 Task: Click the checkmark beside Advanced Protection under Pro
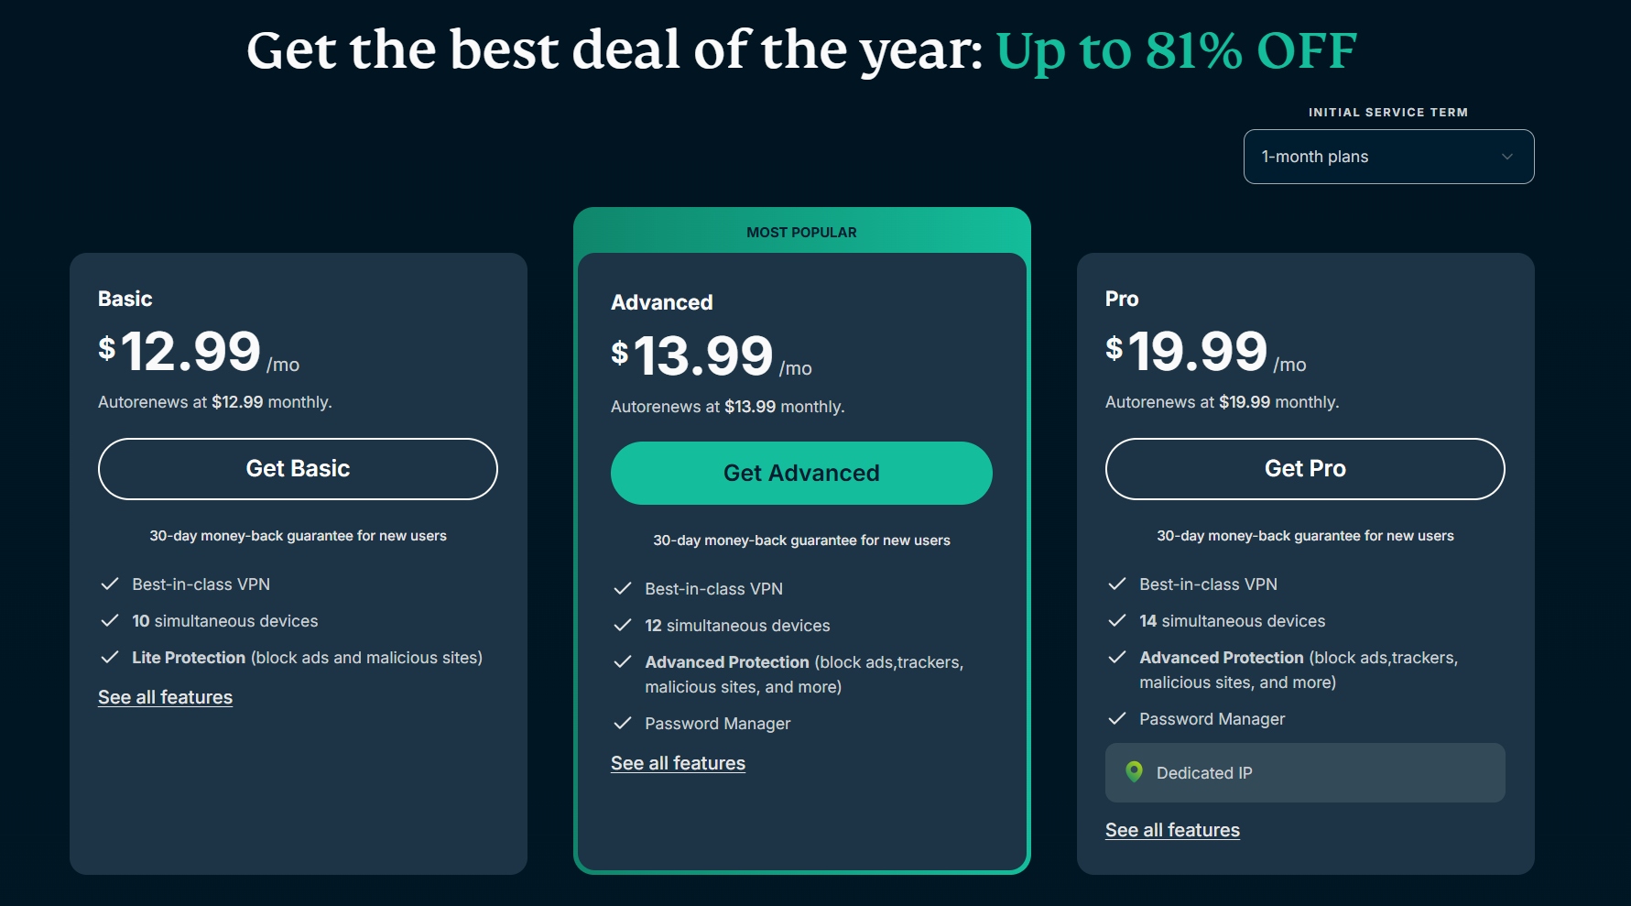(x=1118, y=657)
